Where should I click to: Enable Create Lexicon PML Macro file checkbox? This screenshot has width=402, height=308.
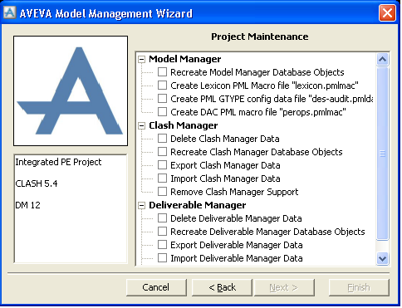[x=162, y=86]
